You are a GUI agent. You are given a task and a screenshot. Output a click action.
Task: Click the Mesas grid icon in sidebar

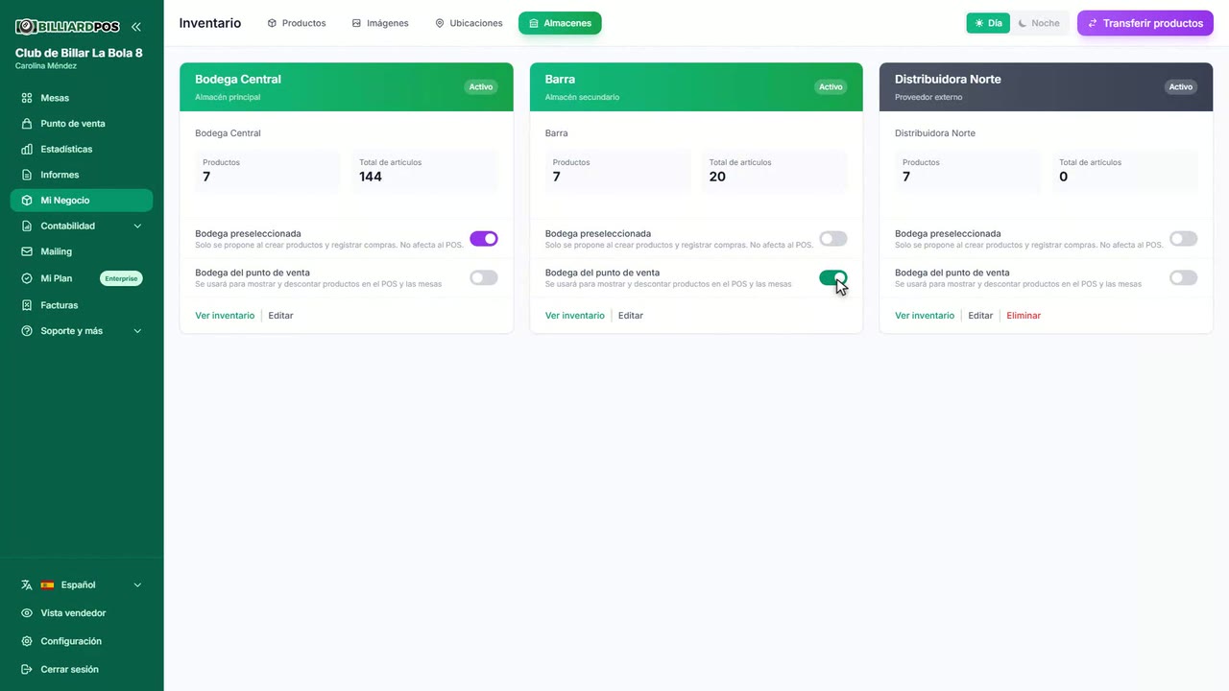click(27, 98)
